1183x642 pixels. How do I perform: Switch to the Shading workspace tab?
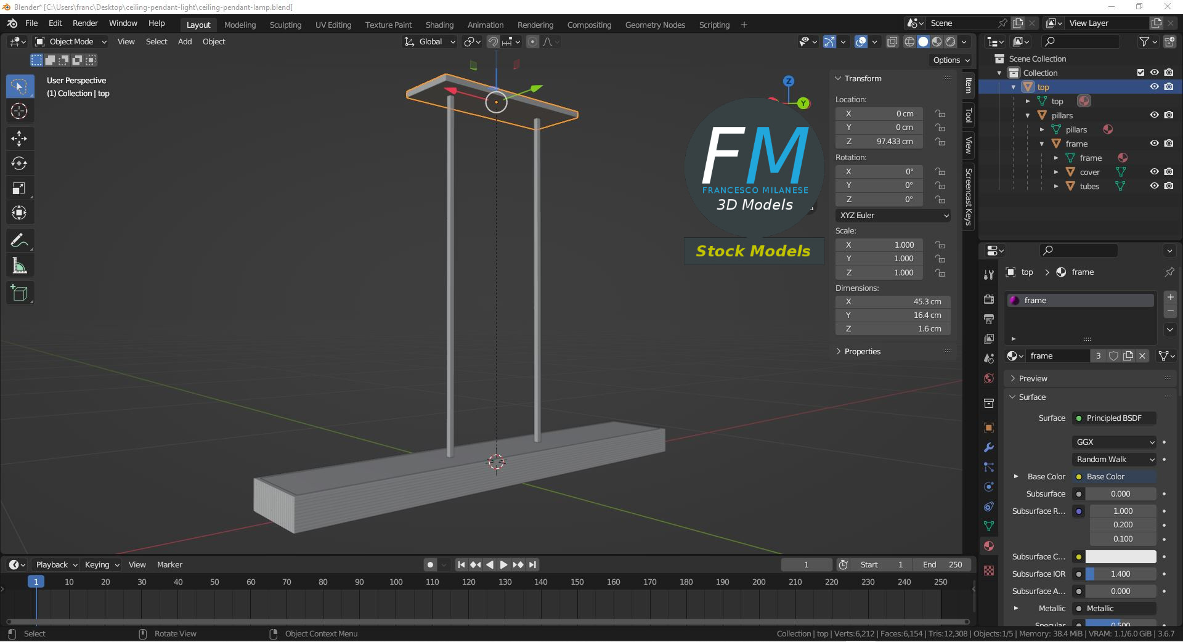[x=439, y=25]
